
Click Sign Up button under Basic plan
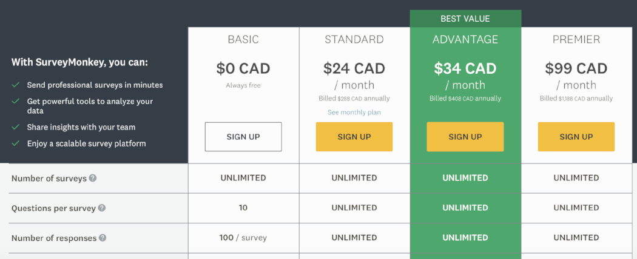coord(243,137)
